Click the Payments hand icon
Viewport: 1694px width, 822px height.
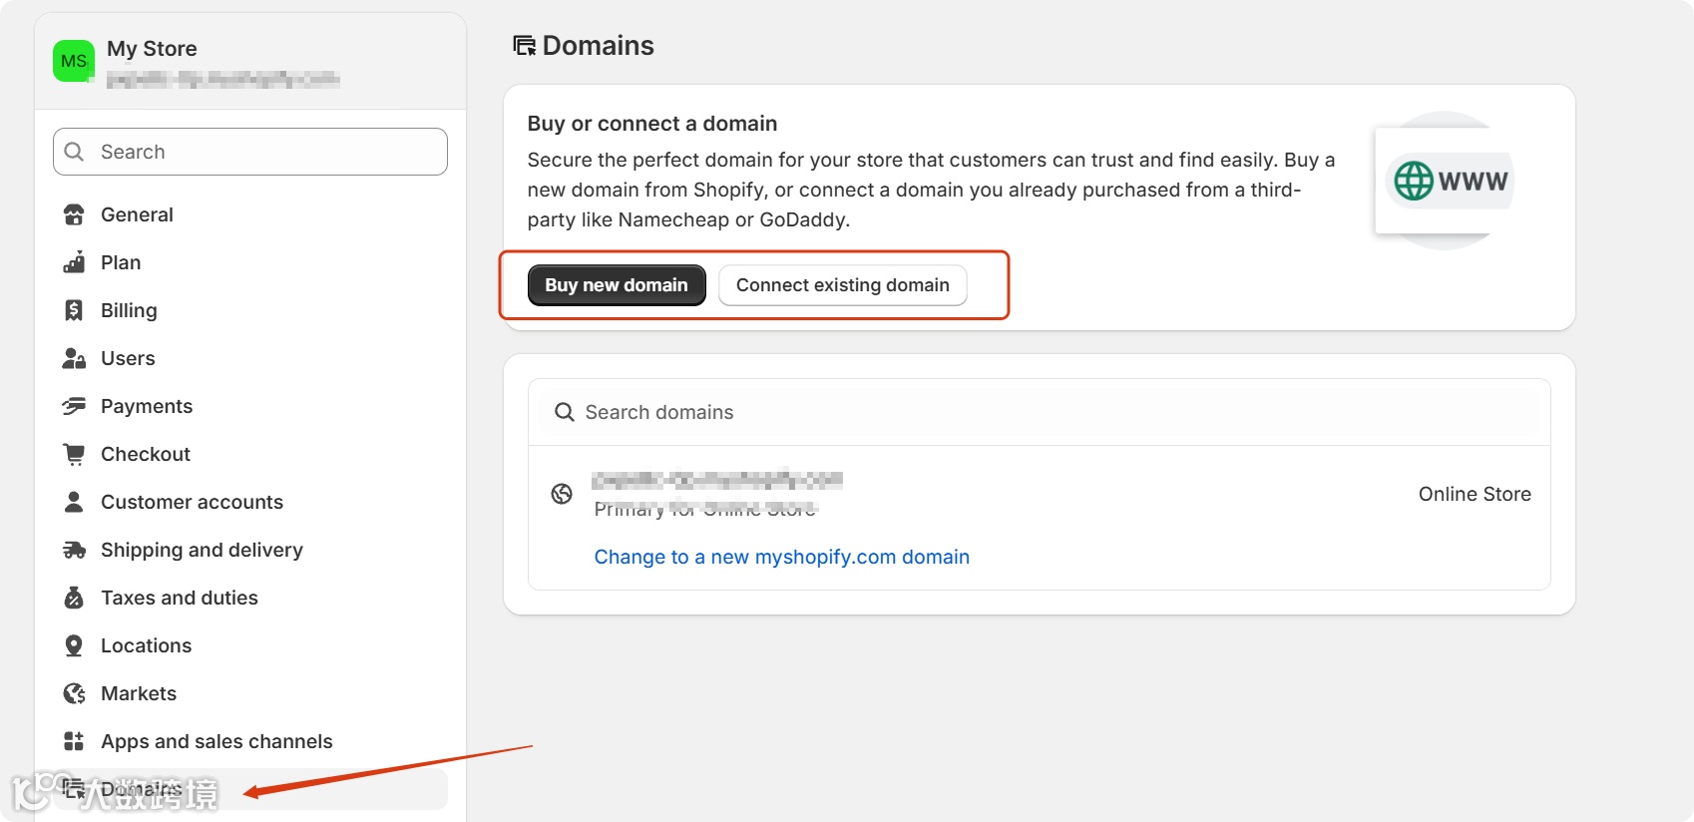74,406
